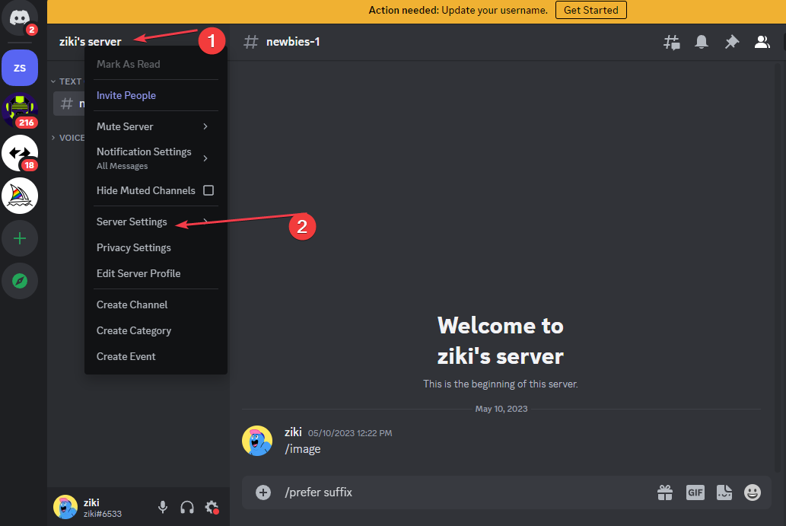Open the server with 216 notifications
This screenshot has height=526, width=786.
20,110
